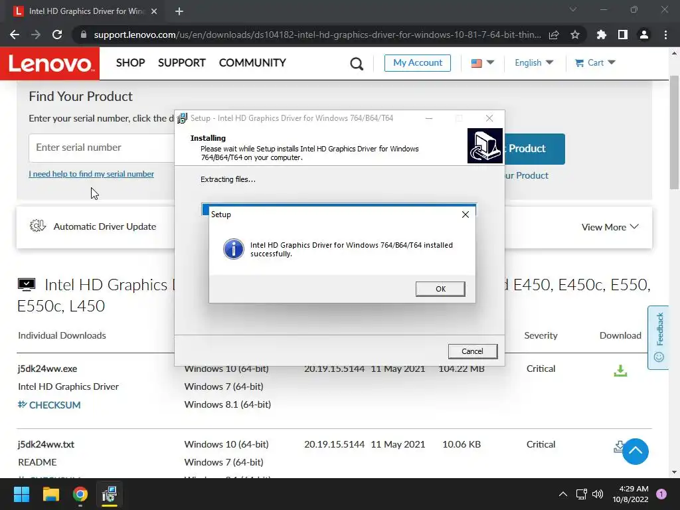Close the Setup success message dialog
The height and width of the screenshot is (510, 680).
(x=466, y=214)
